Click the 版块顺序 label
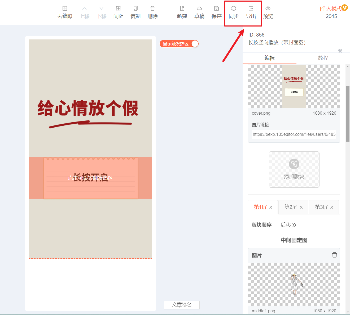Screen dimensions: 350x315 262,225
